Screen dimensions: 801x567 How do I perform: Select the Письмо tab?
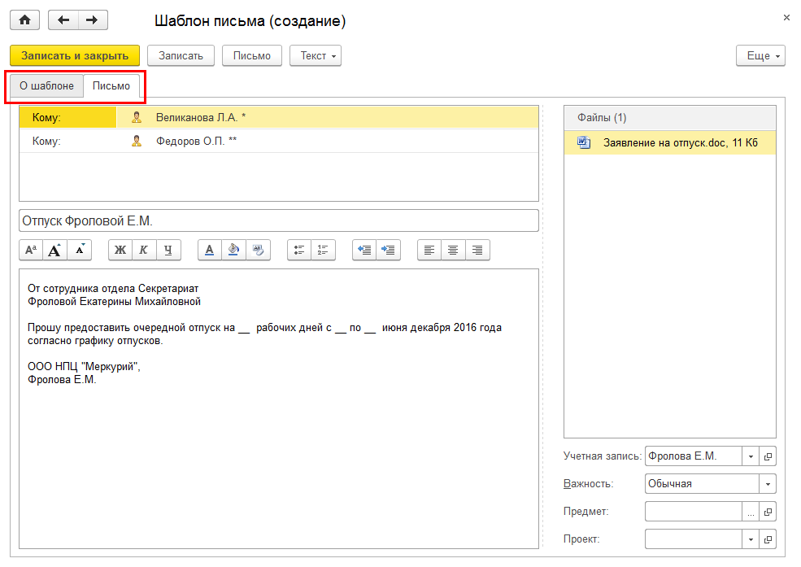pyautogui.click(x=111, y=85)
